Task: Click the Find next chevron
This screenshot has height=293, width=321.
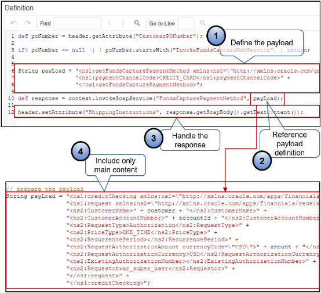Action: 123,23
